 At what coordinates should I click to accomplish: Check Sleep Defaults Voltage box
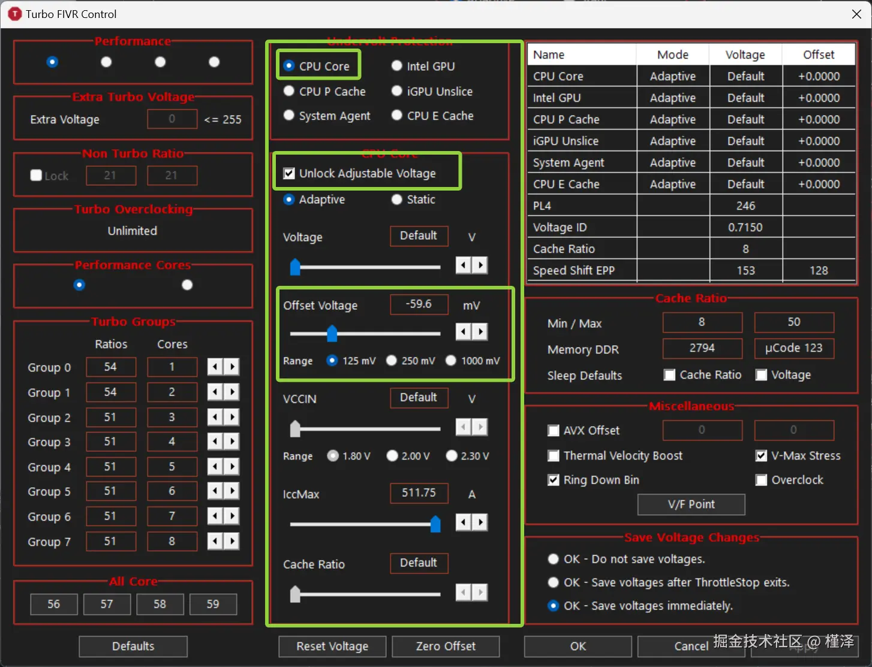pos(762,375)
